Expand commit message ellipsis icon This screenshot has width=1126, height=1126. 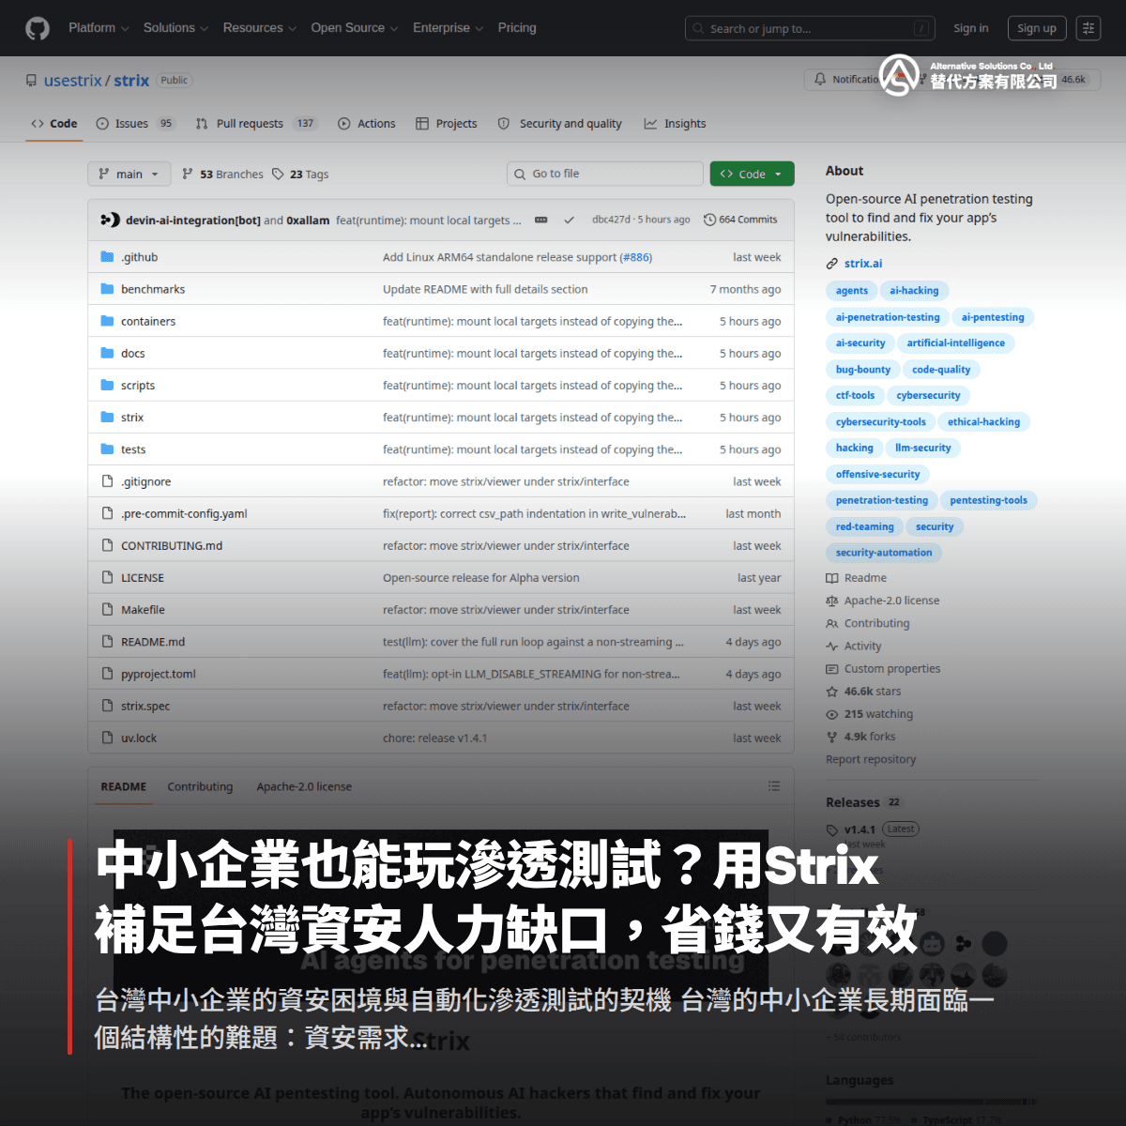tap(540, 220)
